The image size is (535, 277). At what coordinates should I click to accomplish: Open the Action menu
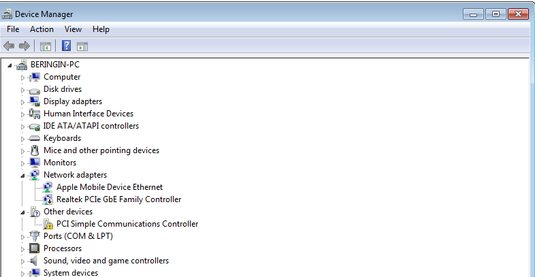coord(42,29)
